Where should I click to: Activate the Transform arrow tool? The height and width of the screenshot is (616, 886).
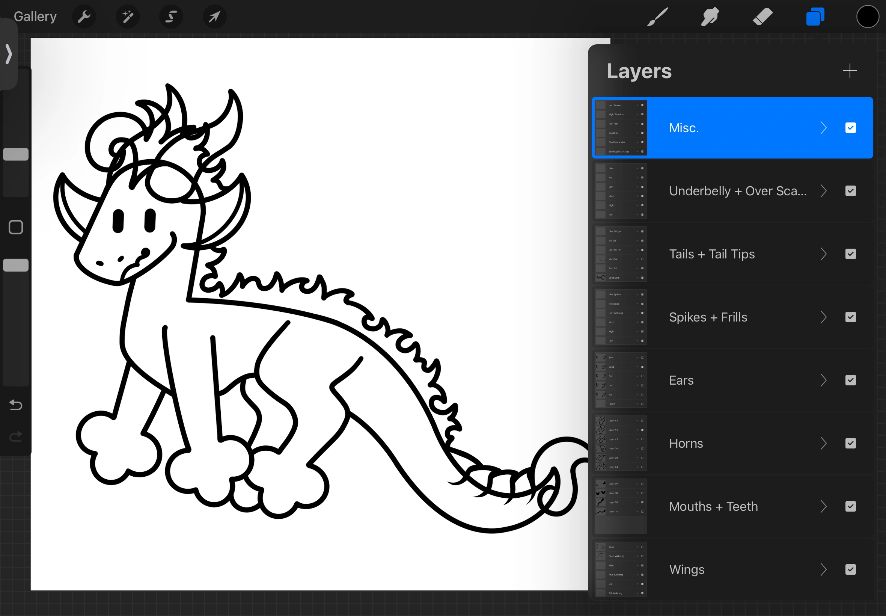(215, 17)
